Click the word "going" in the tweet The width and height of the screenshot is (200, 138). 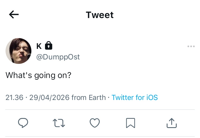[x=45, y=76]
